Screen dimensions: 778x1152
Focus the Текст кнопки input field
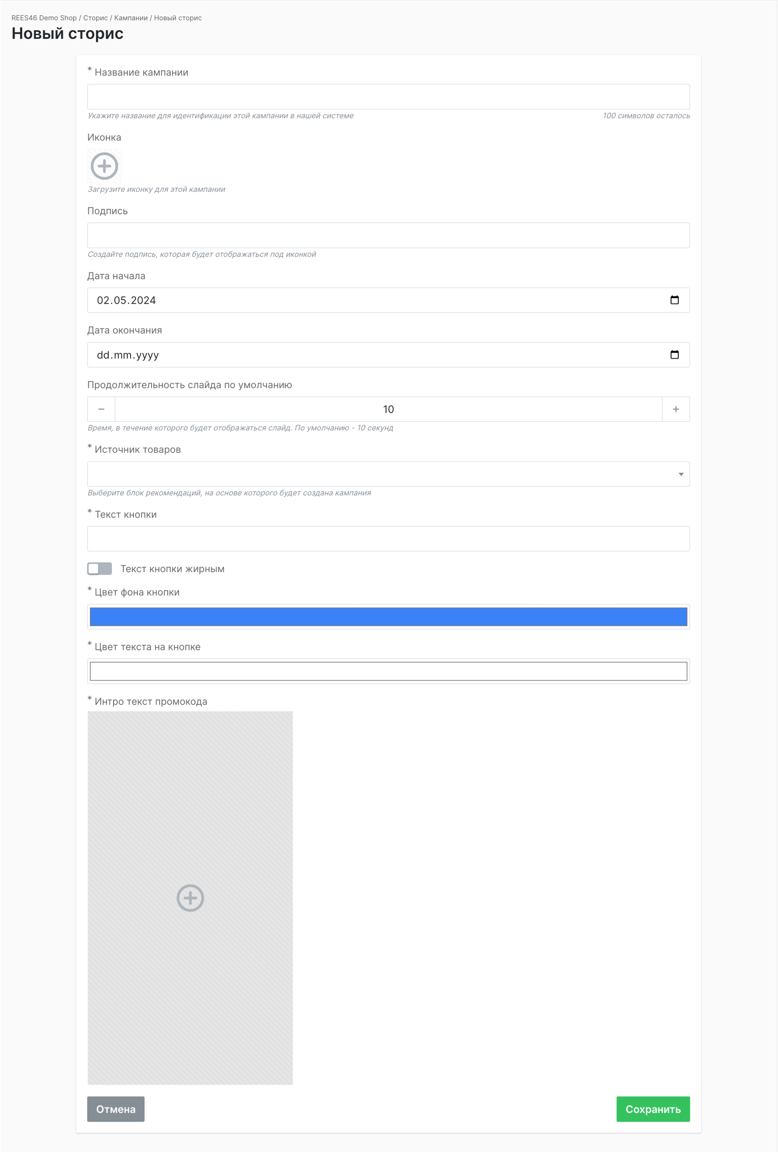click(x=388, y=539)
